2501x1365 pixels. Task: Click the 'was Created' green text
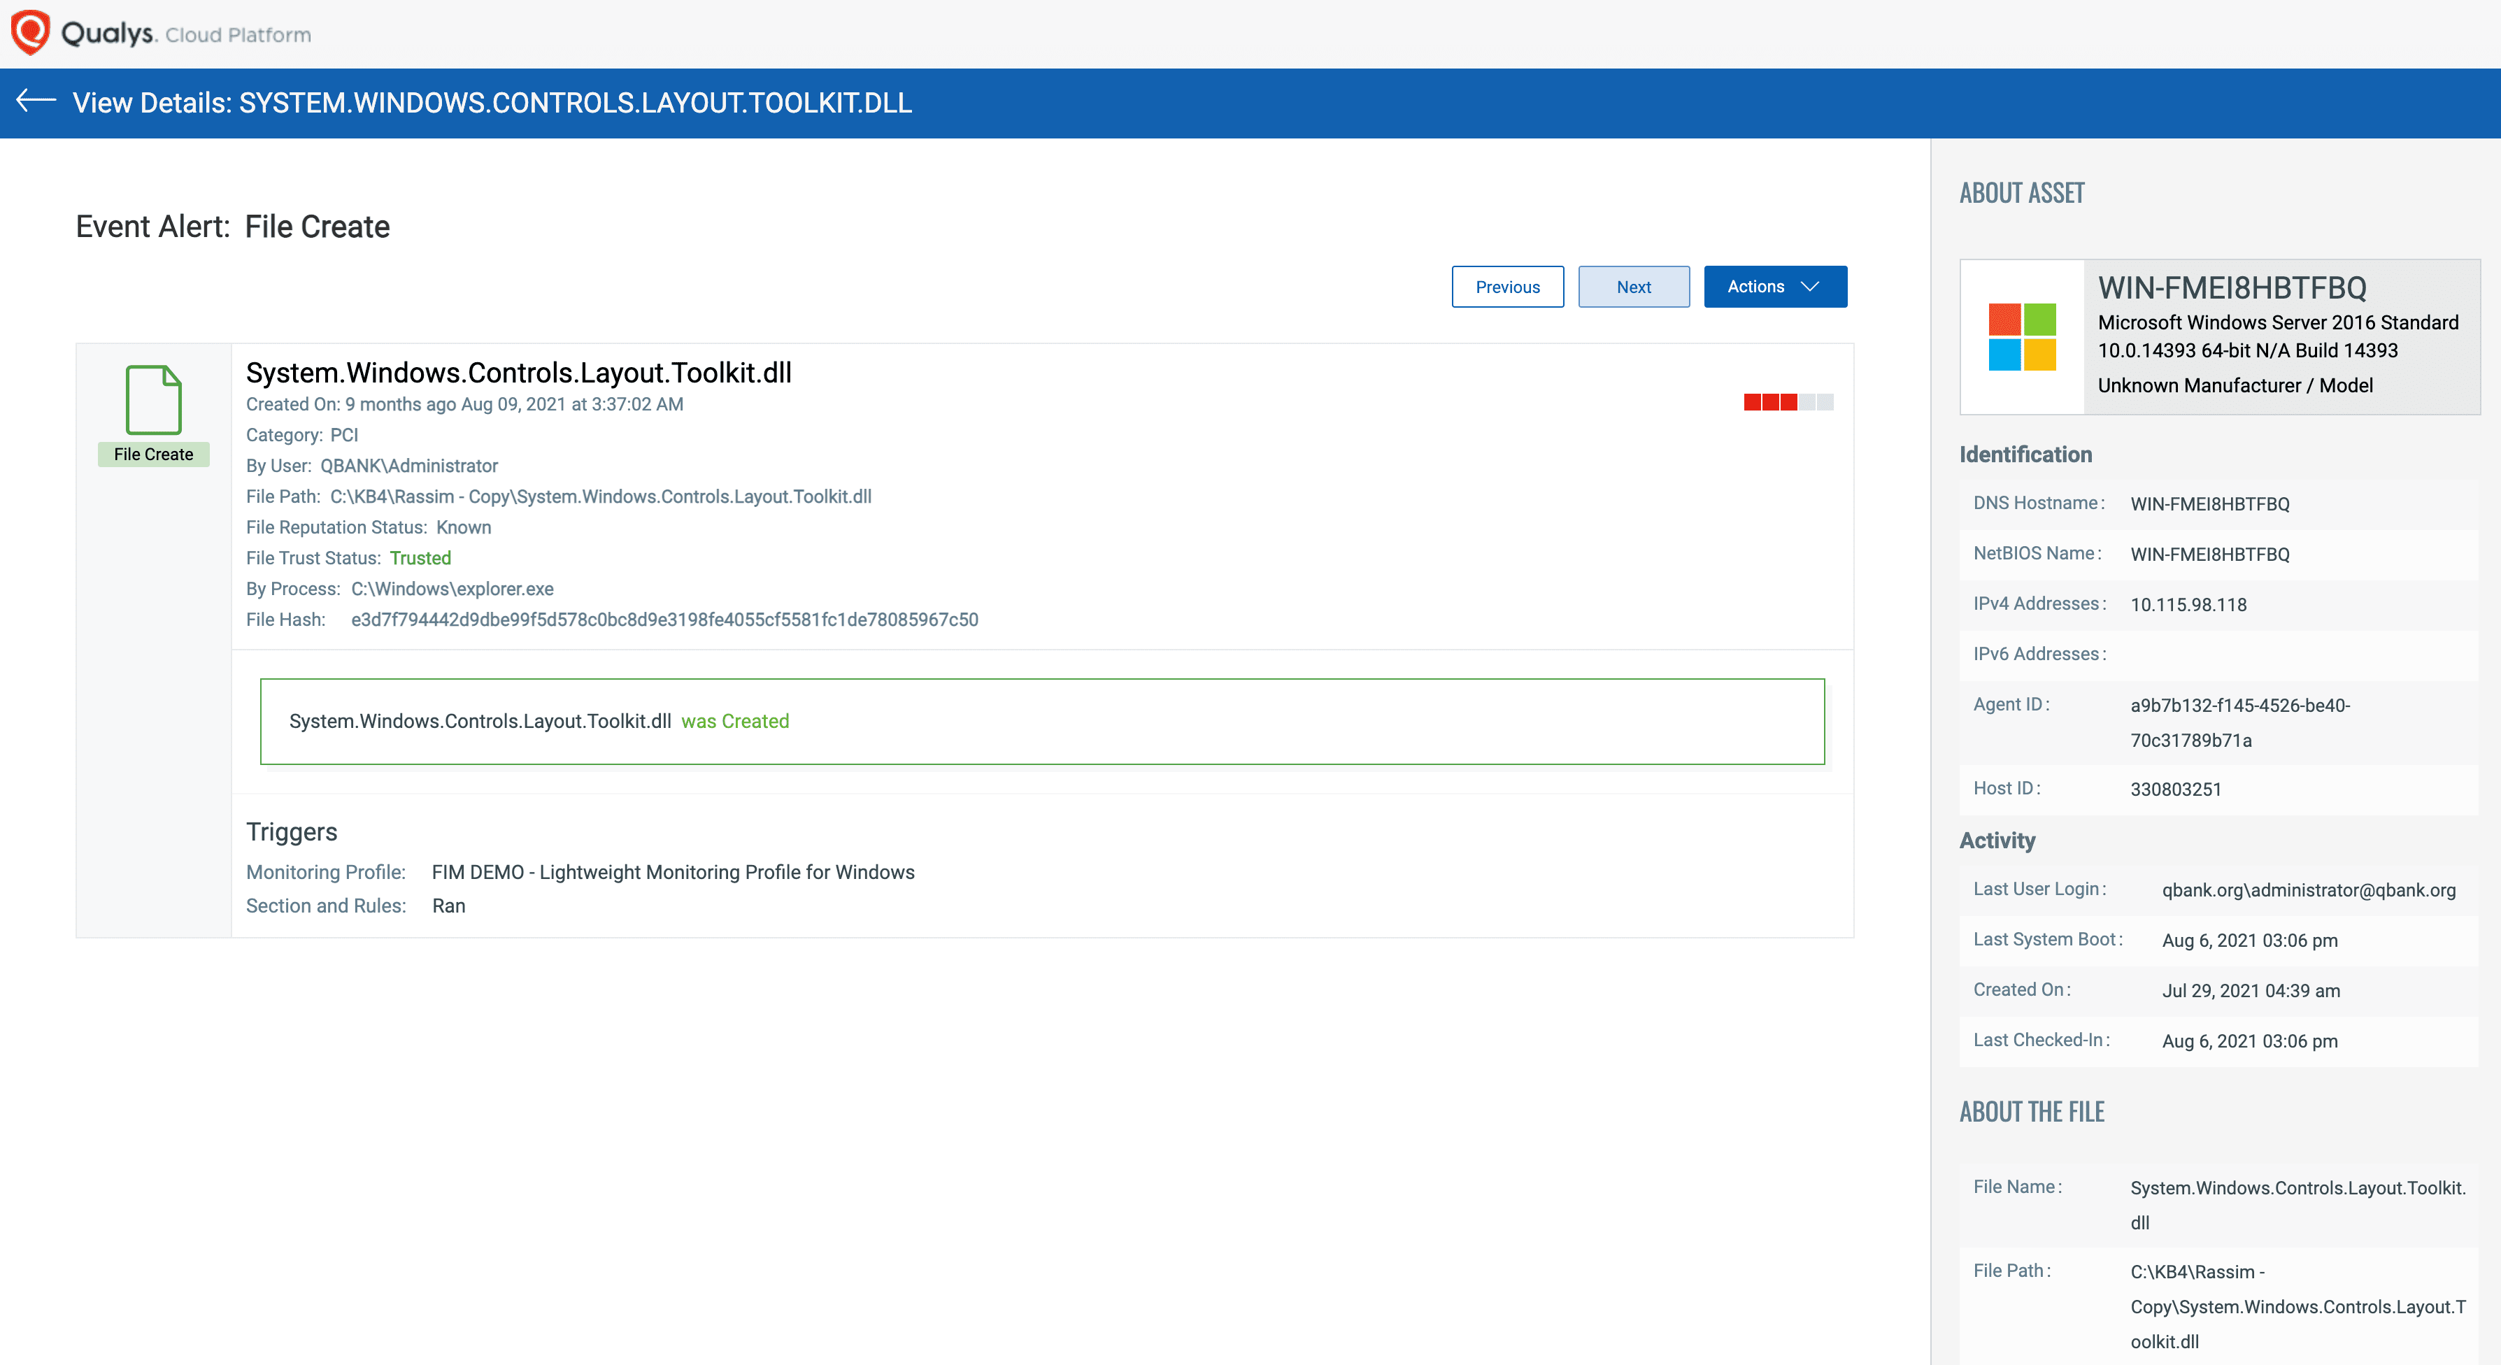coord(735,722)
